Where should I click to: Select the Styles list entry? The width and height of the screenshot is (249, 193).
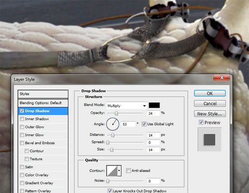tap(43, 94)
